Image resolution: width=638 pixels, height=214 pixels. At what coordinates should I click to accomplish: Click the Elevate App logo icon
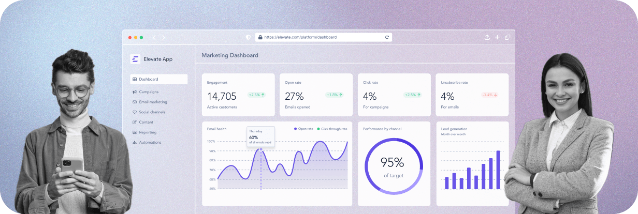pos(135,59)
